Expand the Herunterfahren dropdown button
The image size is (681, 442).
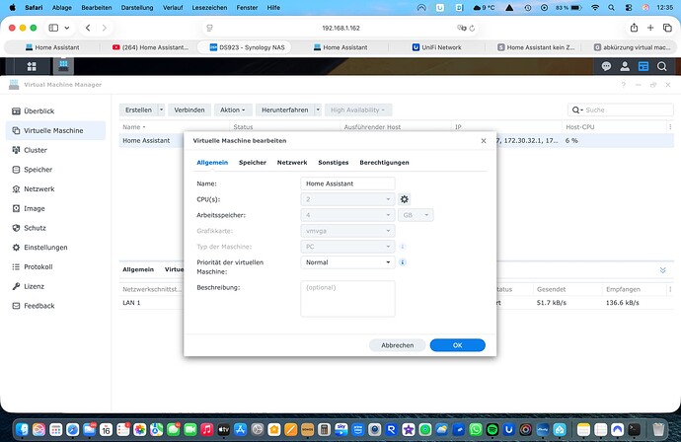287,110
